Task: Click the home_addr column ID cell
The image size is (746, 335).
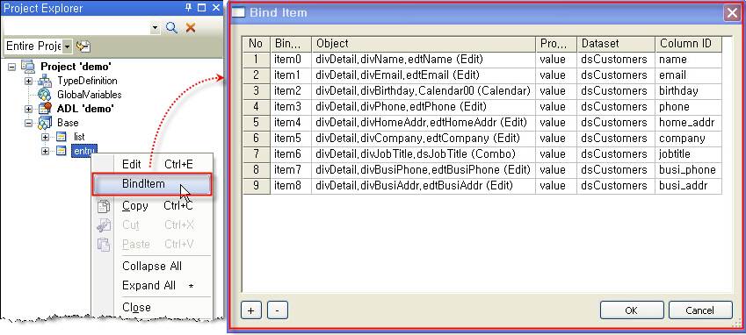Action: [688, 123]
